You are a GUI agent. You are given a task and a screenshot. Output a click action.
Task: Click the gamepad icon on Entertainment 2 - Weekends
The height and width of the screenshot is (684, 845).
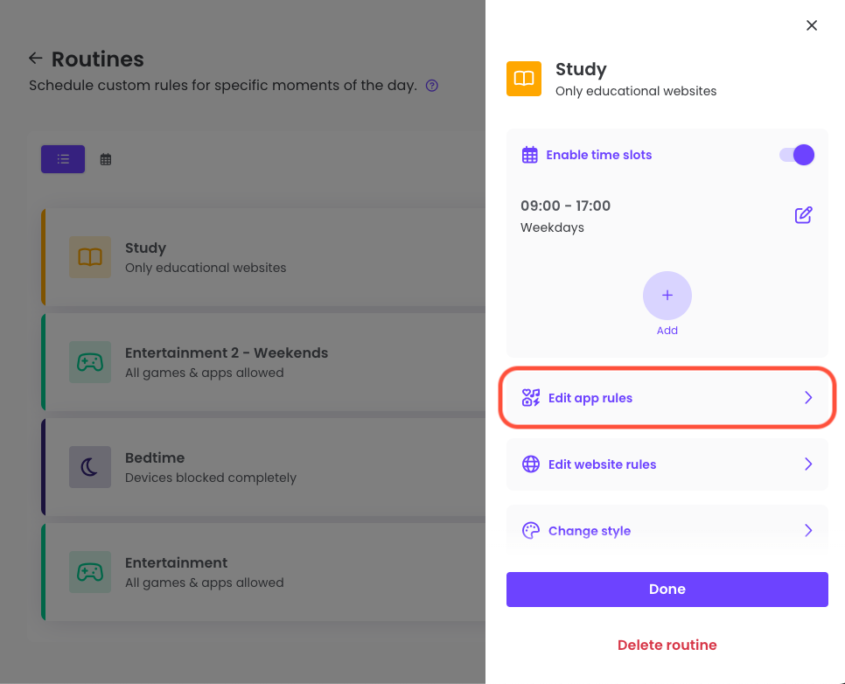pyautogui.click(x=90, y=361)
